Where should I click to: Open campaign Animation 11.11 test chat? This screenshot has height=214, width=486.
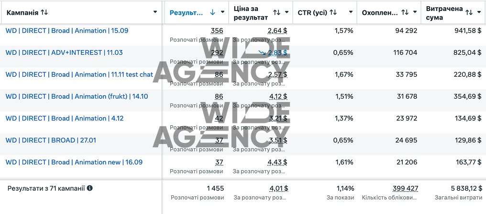(79, 74)
